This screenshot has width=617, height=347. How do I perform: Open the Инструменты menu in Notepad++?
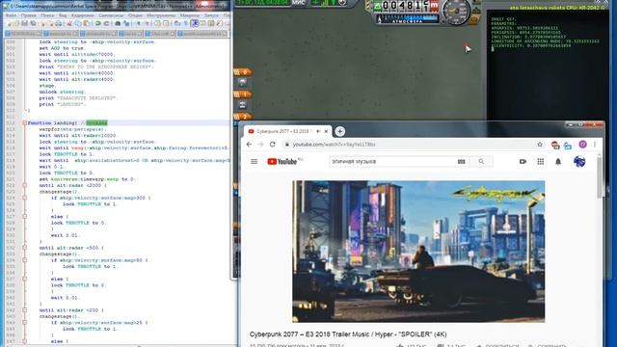coord(161,15)
